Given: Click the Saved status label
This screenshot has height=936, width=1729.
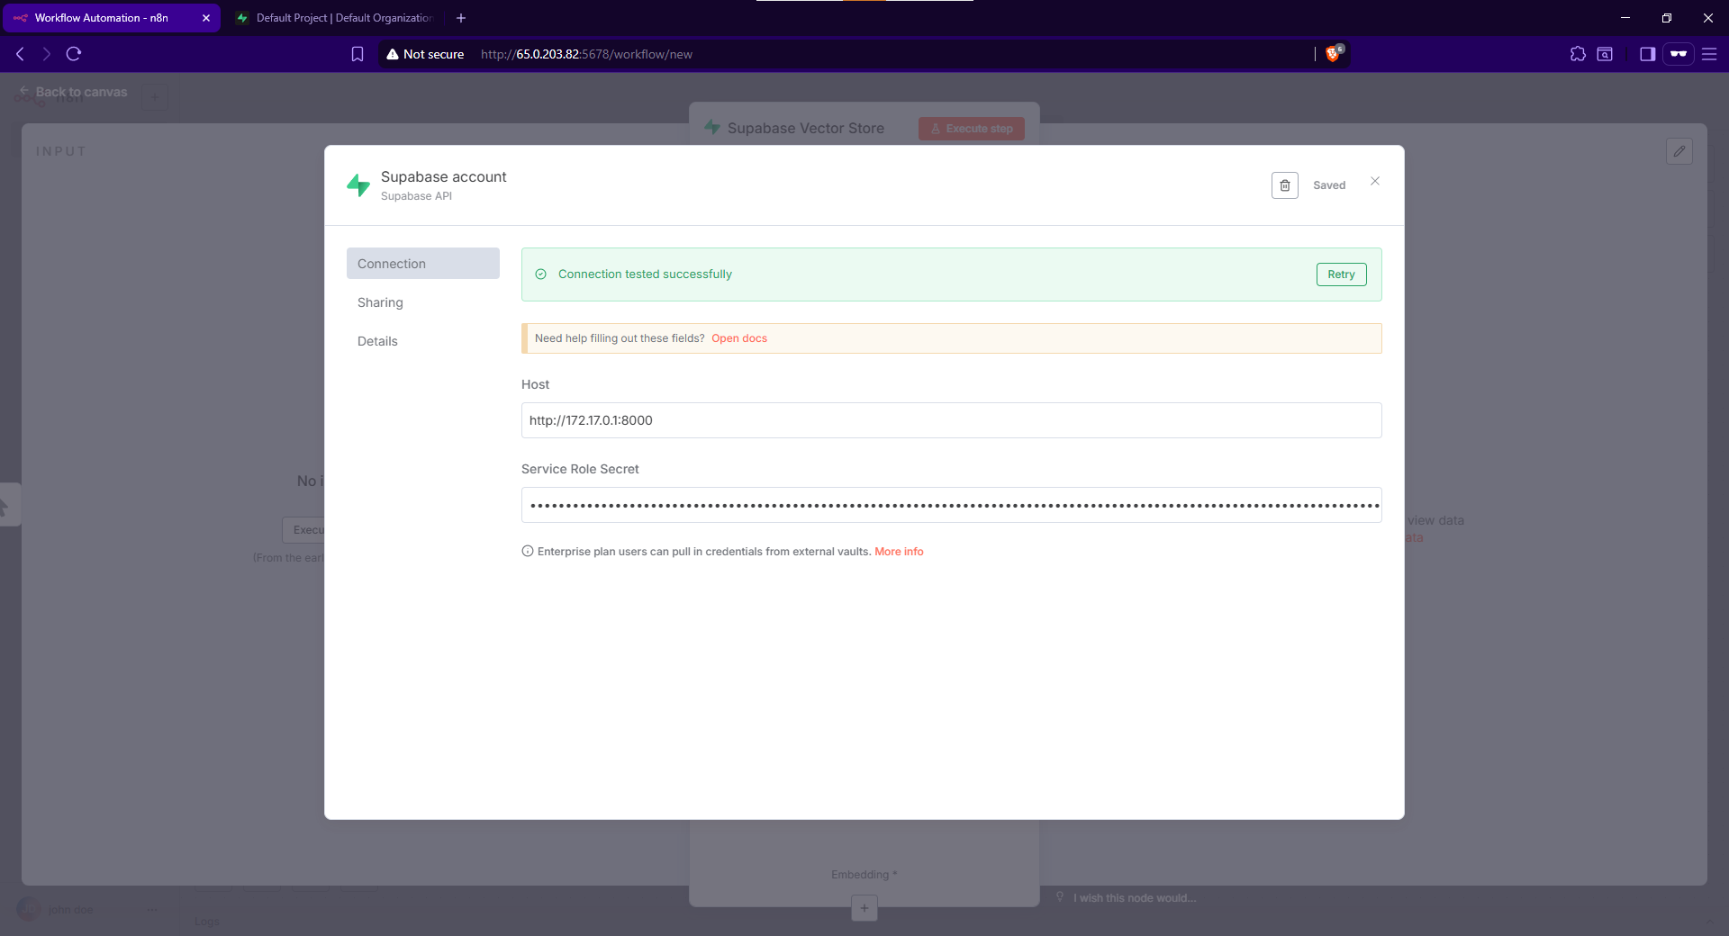Looking at the screenshot, I should [1329, 185].
